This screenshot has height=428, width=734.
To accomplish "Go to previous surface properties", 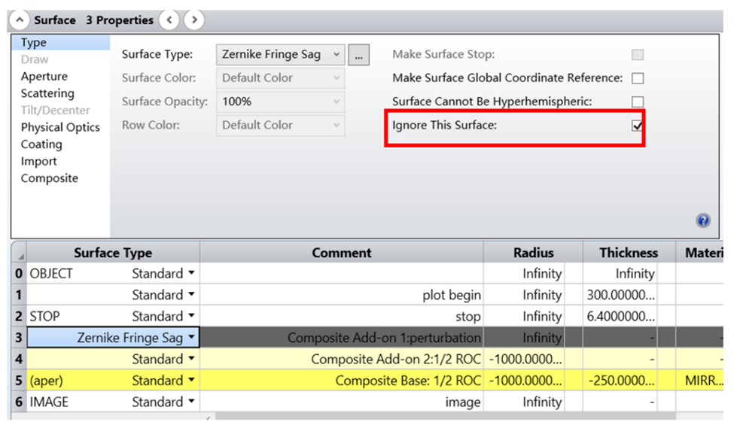I will (169, 20).
